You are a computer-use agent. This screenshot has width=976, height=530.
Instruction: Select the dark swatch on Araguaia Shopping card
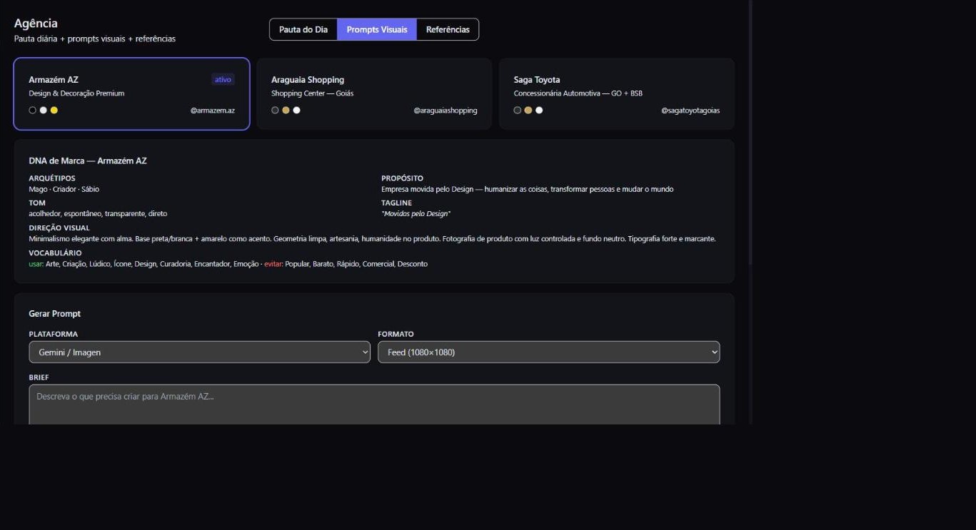275,110
